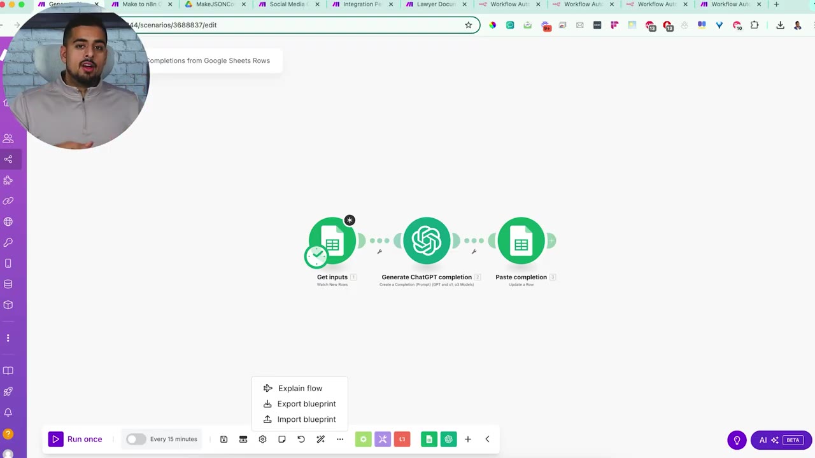This screenshot has width=815, height=458.
Task: Expand sidebar More three-dots menu
Action: pyautogui.click(x=8, y=338)
